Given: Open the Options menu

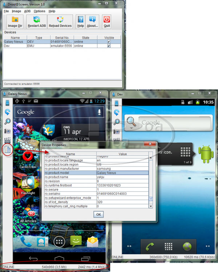Looking at the screenshot, I should [x=39, y=11].
